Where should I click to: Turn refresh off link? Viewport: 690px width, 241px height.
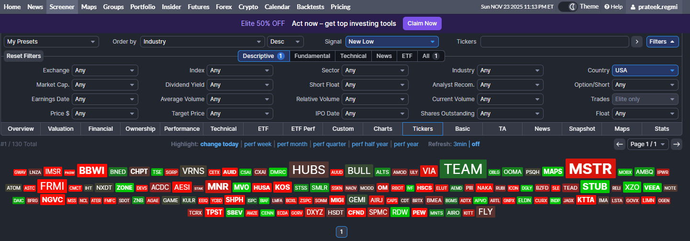(x=476, y=144)
